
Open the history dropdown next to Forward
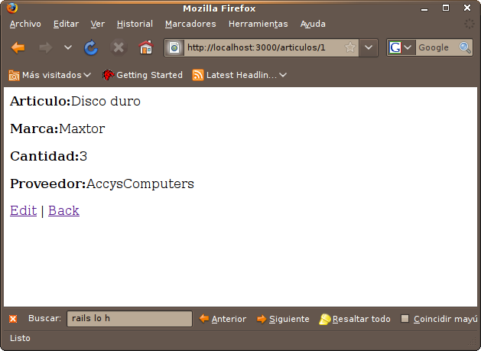click(x=68, y=47)
